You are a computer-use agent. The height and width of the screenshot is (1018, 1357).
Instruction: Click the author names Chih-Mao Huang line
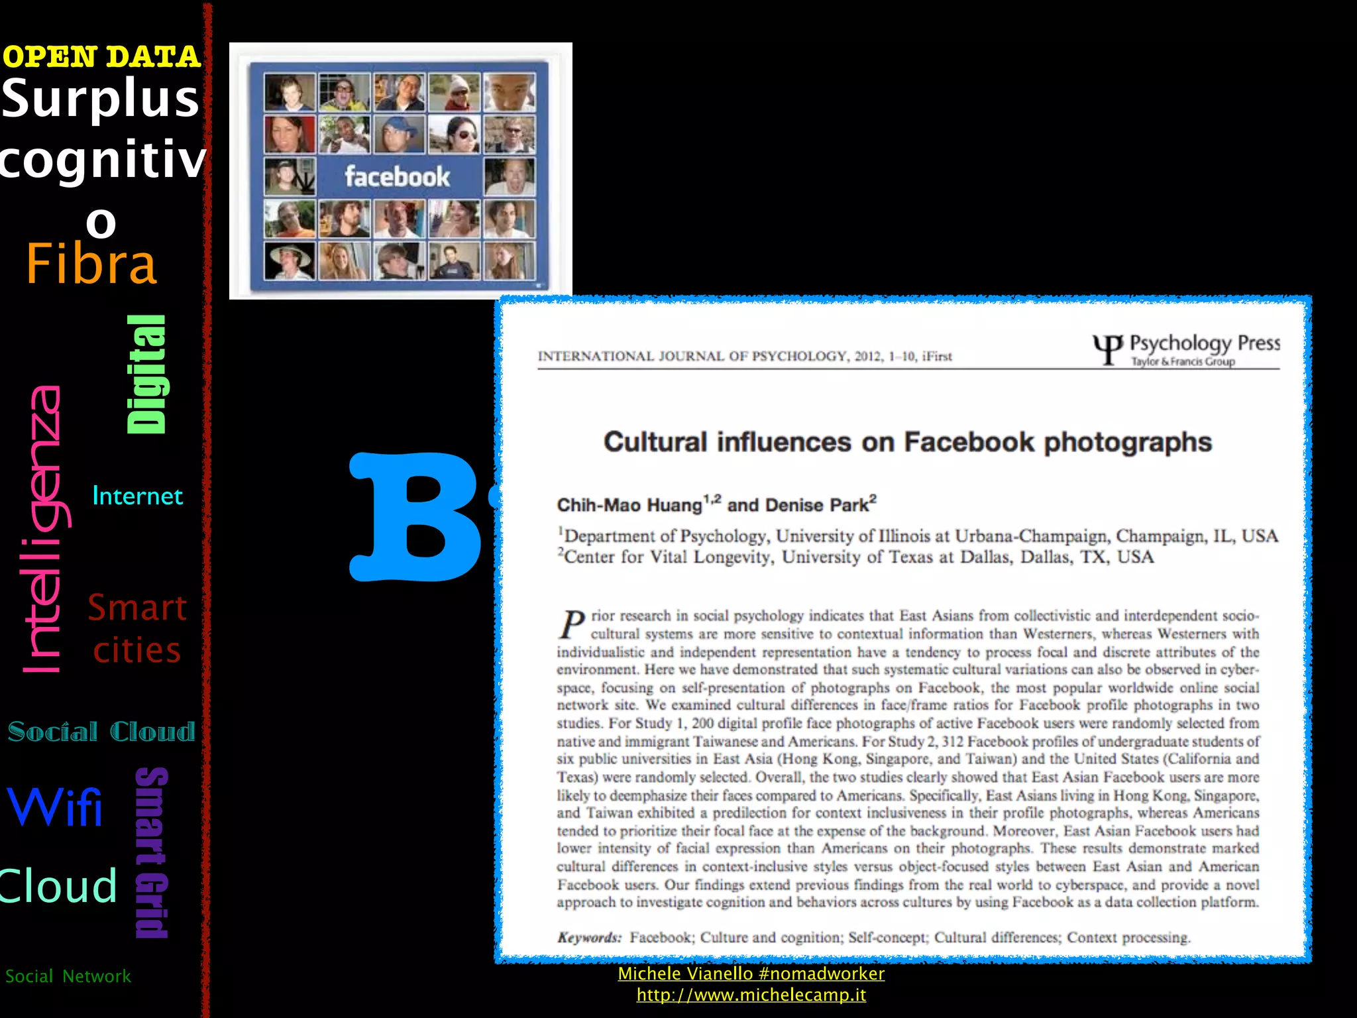(x=716, y=505)
